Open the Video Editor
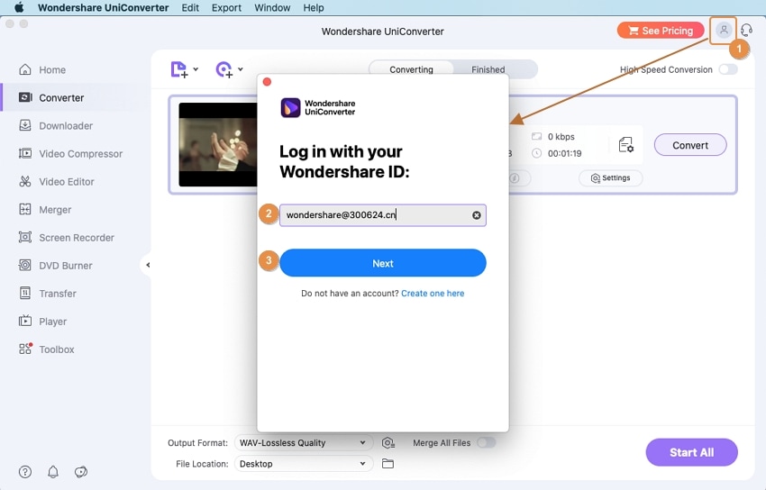Image resolution: width=766 pixels, height=490 pixels. tap(56, 182)
